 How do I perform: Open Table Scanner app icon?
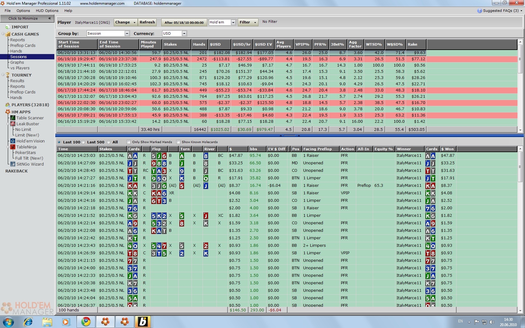click(x=13, y=118)
